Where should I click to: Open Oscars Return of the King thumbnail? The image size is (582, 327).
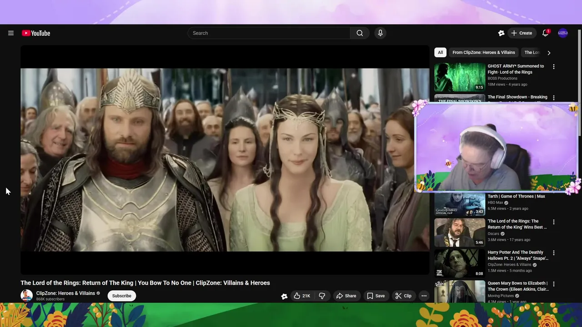click(460, 233)
